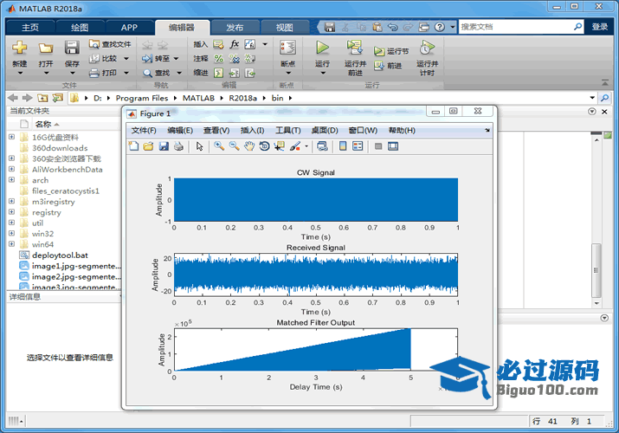Click Insert Legend icon in Figure 1
This screenshot has height=433, width=619.
[358, 146]
